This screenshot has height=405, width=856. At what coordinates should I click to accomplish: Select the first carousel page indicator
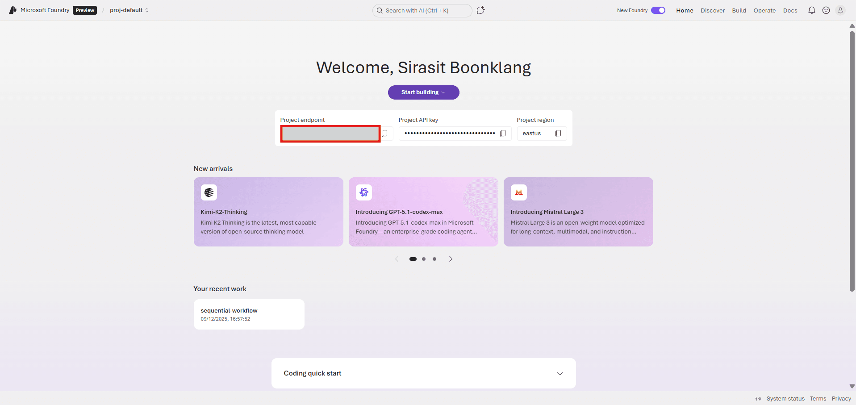(413, 259)
